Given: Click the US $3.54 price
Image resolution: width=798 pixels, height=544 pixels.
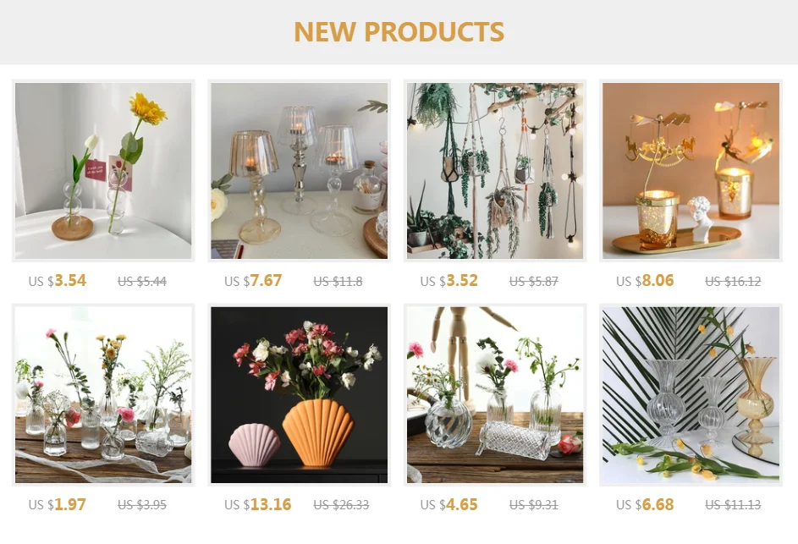Looking at the screenshot, I should [x=58, y=280].
